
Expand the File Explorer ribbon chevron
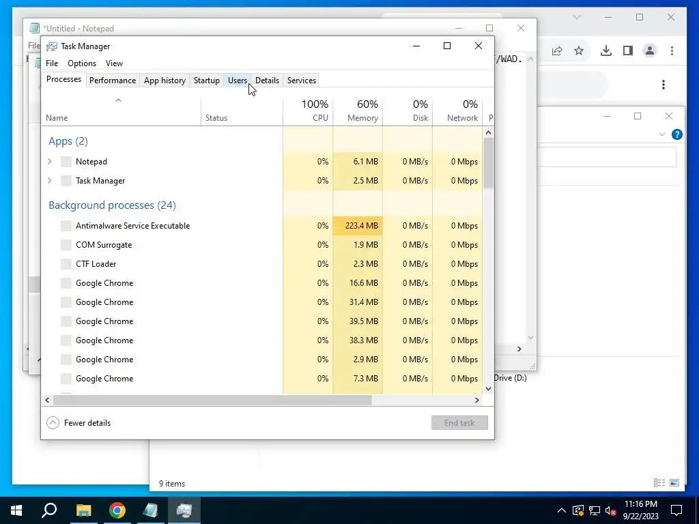[662, 134]
